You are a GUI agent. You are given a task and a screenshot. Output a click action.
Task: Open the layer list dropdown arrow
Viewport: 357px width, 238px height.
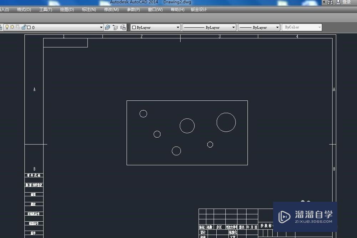click(101, 27)
